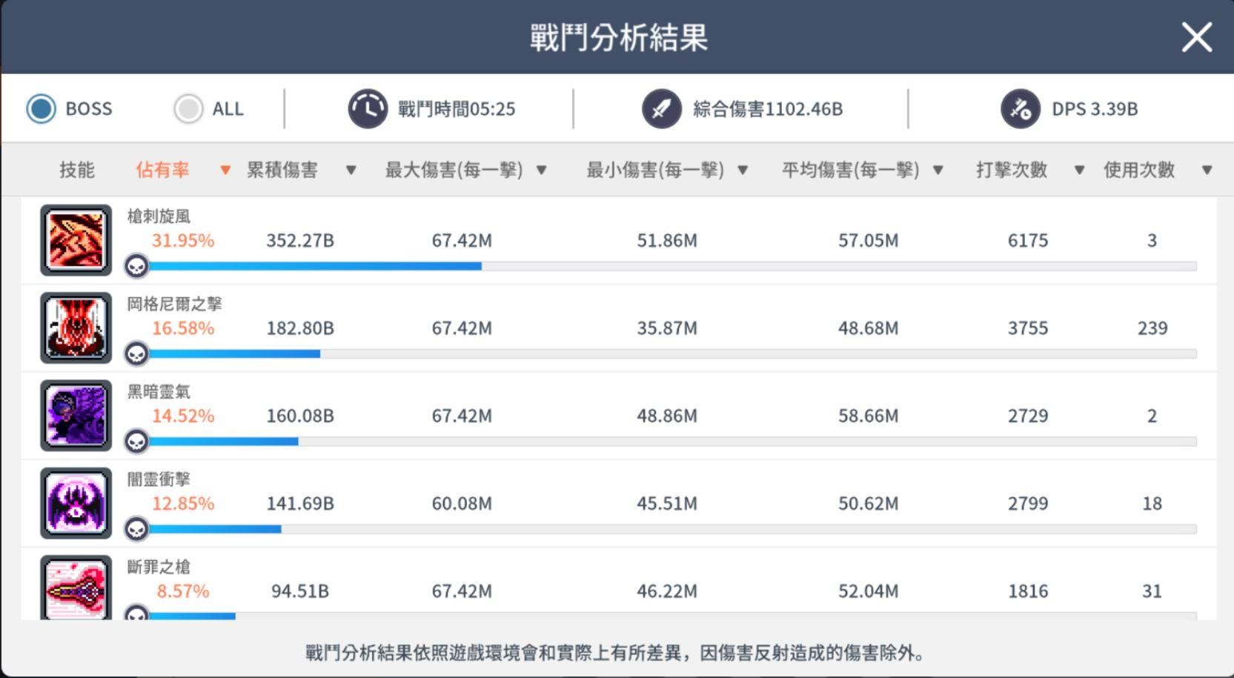Image resolution: width=1234 pixels, height=678 pixels.
Task: Click the skull marker on 闇靈衝擊 bar
Action: pos(136,529)
